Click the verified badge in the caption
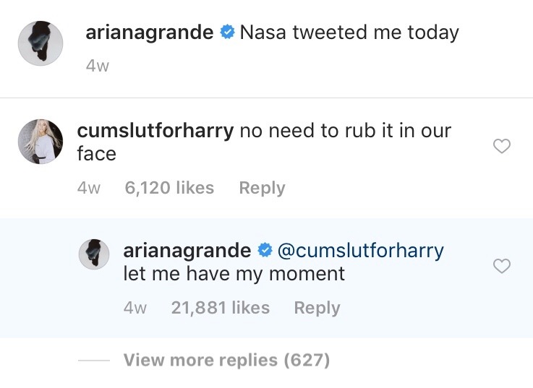The height and width of the screenshot is (388, 533). click(227, 33)
